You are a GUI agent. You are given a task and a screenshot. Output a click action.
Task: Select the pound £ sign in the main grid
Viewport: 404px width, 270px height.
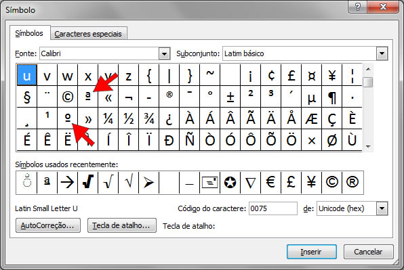pos(291,75)
